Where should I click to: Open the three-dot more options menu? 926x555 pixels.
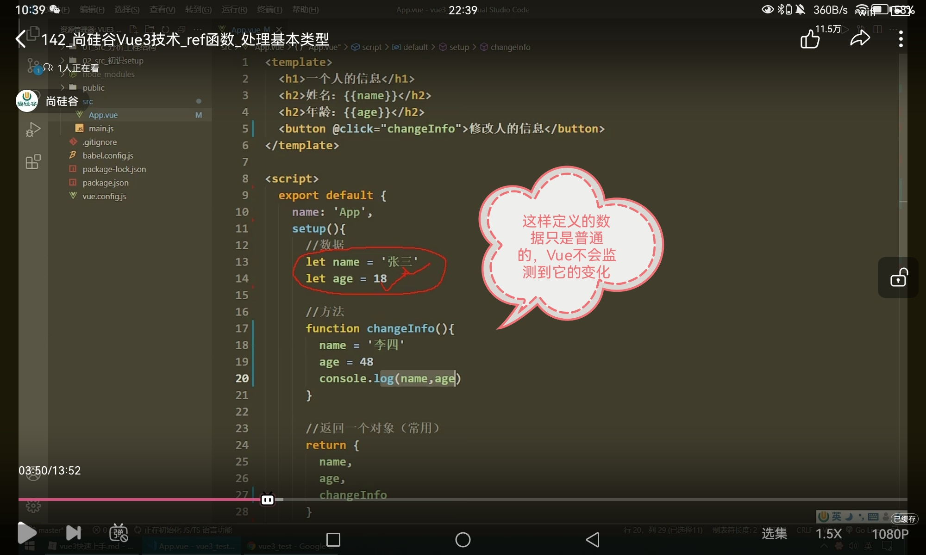coord(901,39)
